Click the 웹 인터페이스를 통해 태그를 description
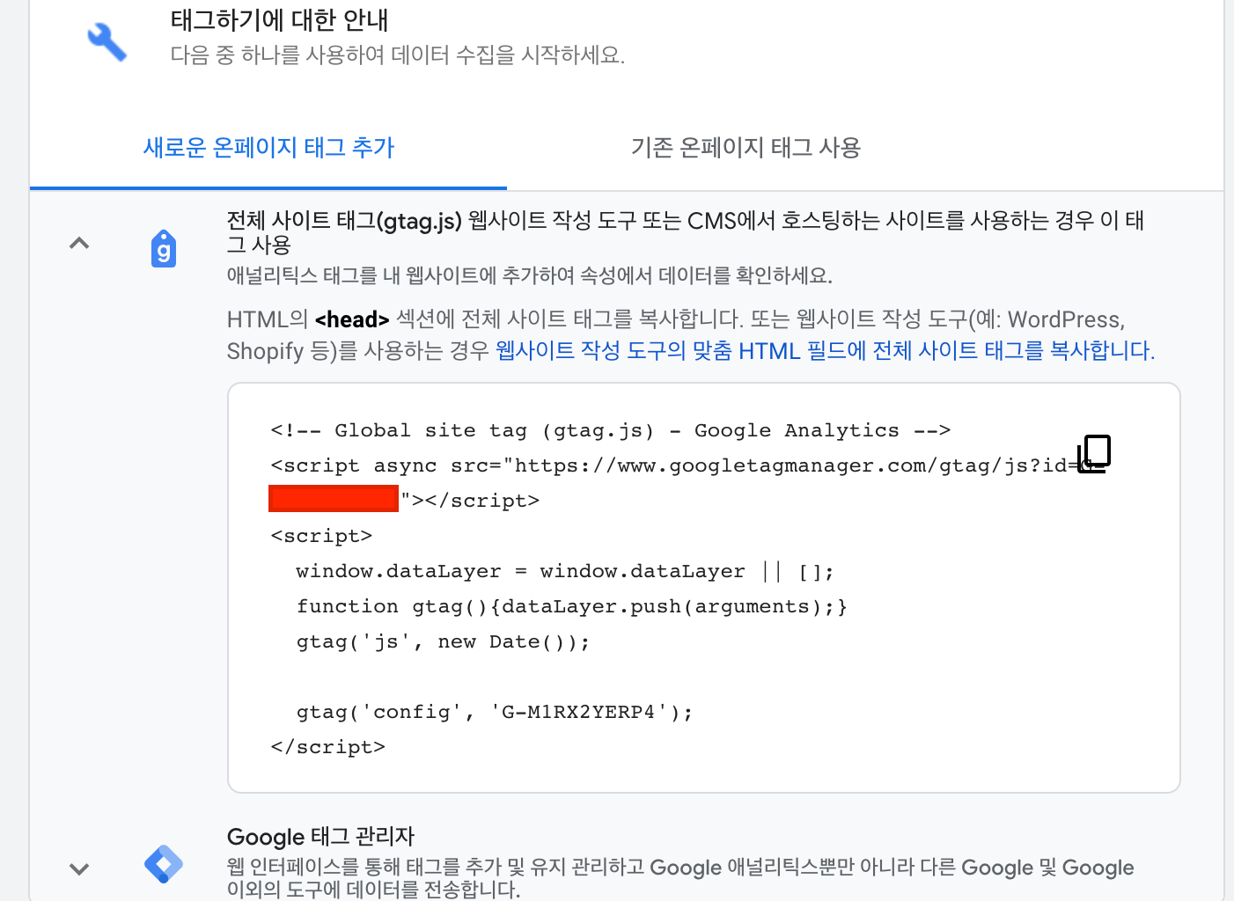This screenshot has width=1234, height=901. 680,878
